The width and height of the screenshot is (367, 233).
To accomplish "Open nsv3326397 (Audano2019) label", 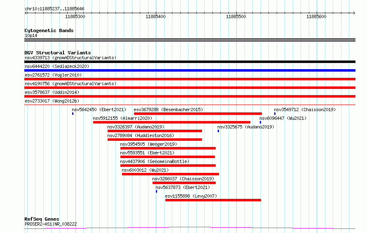I will pyautogui.click(x=136, y=127).
